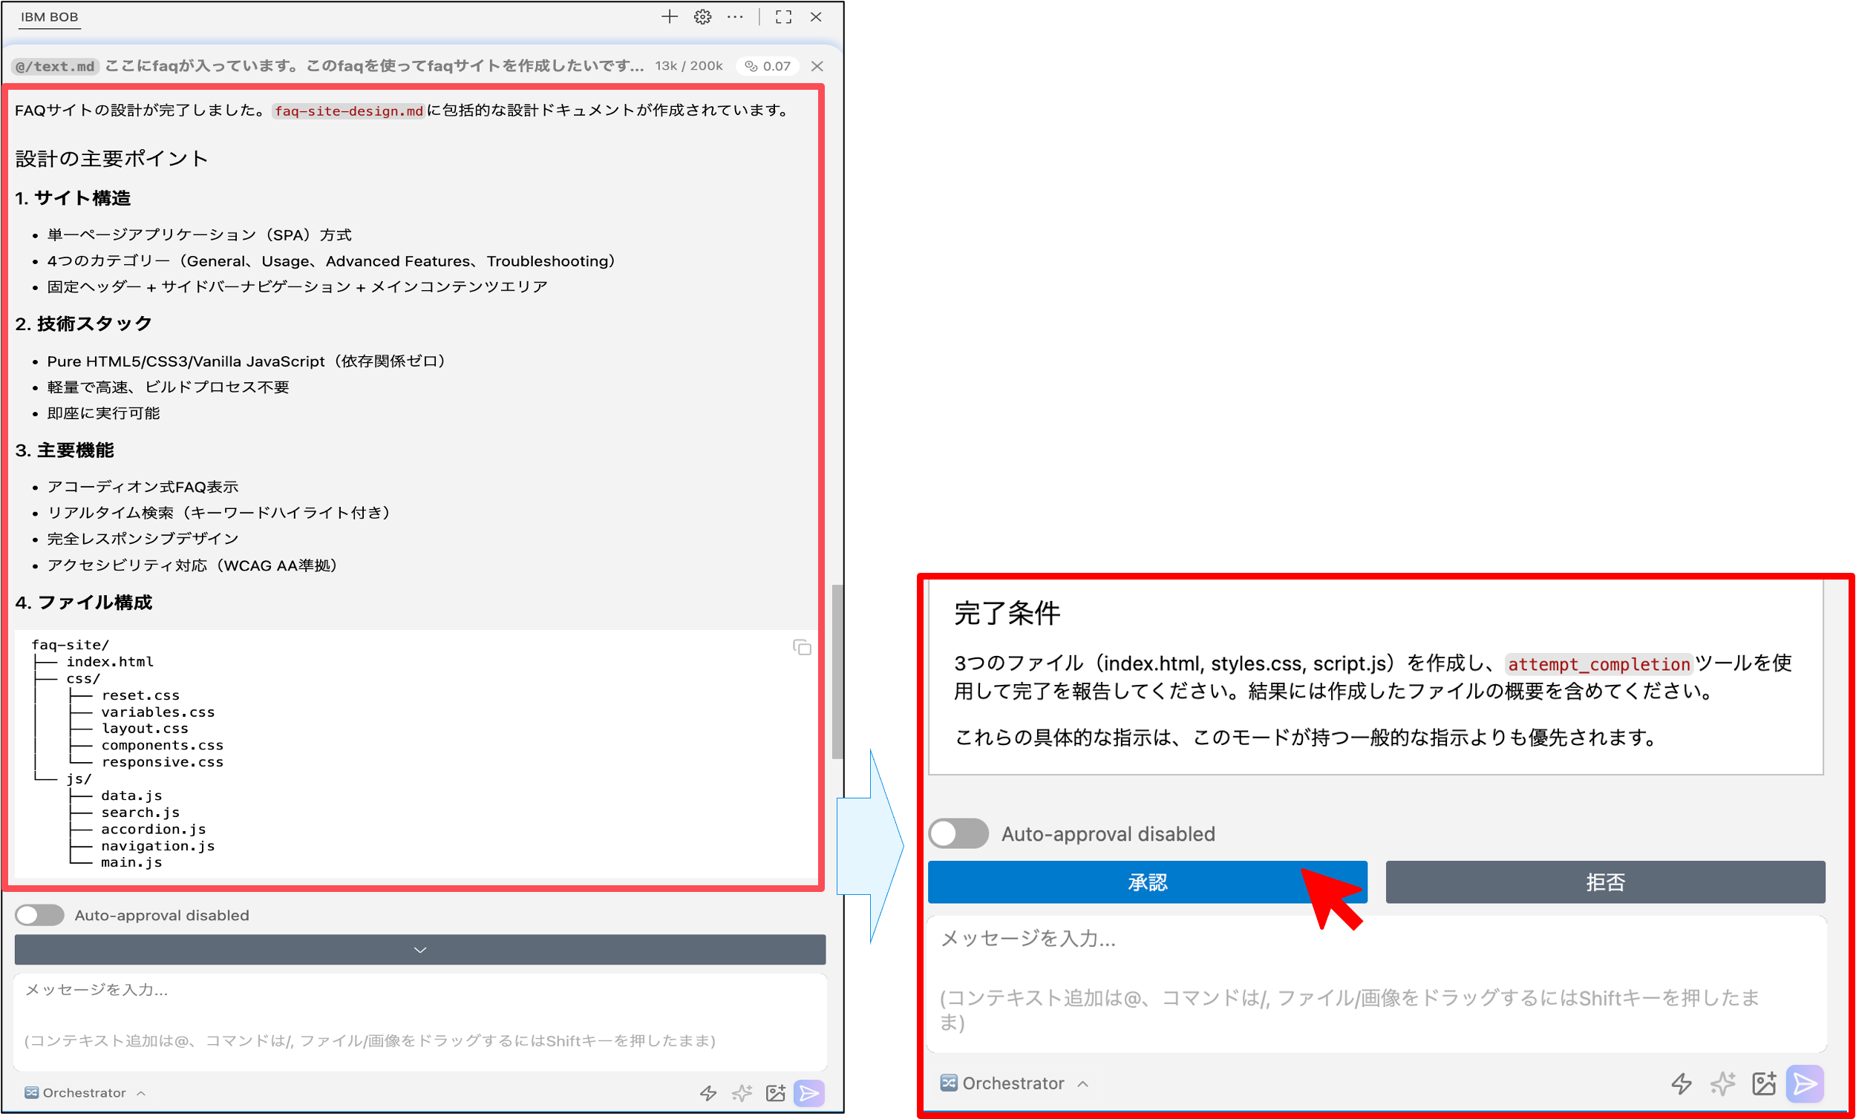Expand the gray chevron bar in left panel

tap(420, 950)
